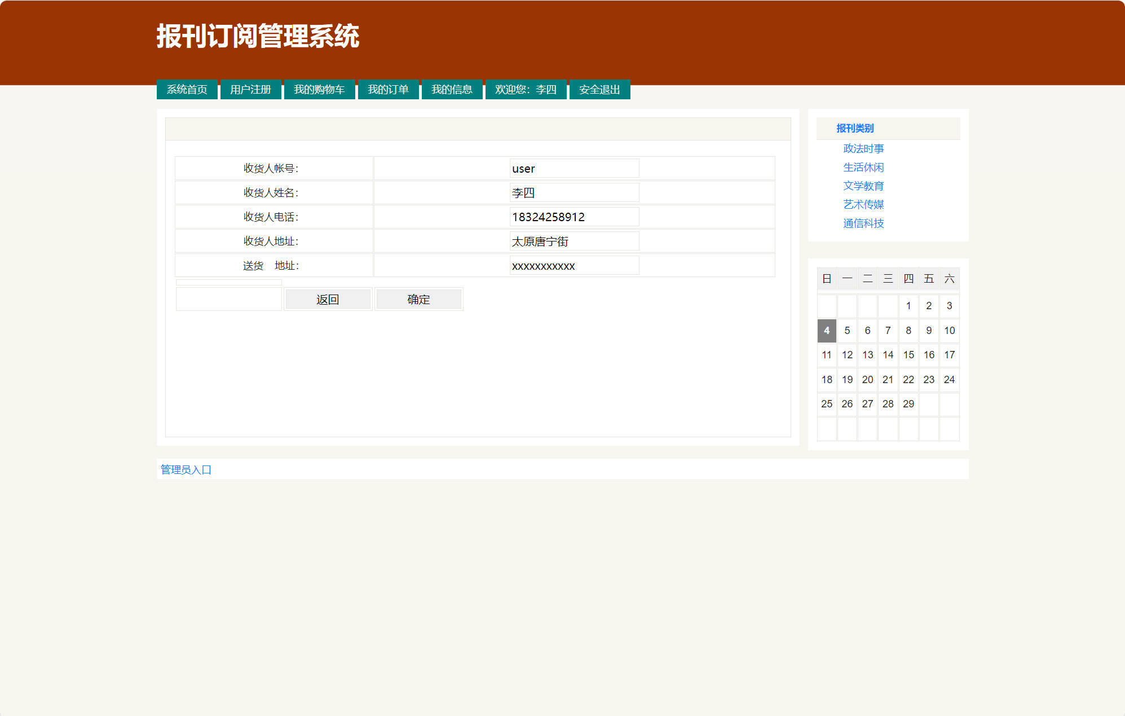View 我的订单 page
Screen dimensions: 1125x716
[388, 89]
